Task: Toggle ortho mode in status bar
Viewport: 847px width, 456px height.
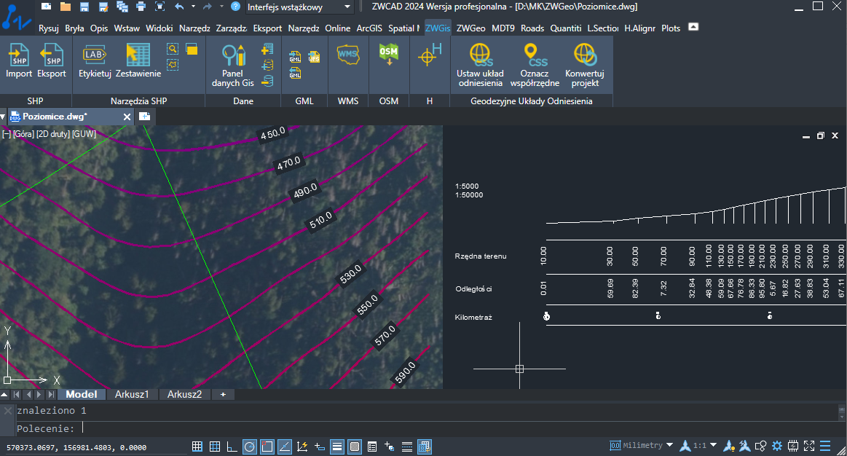Action: click(232, 447)
